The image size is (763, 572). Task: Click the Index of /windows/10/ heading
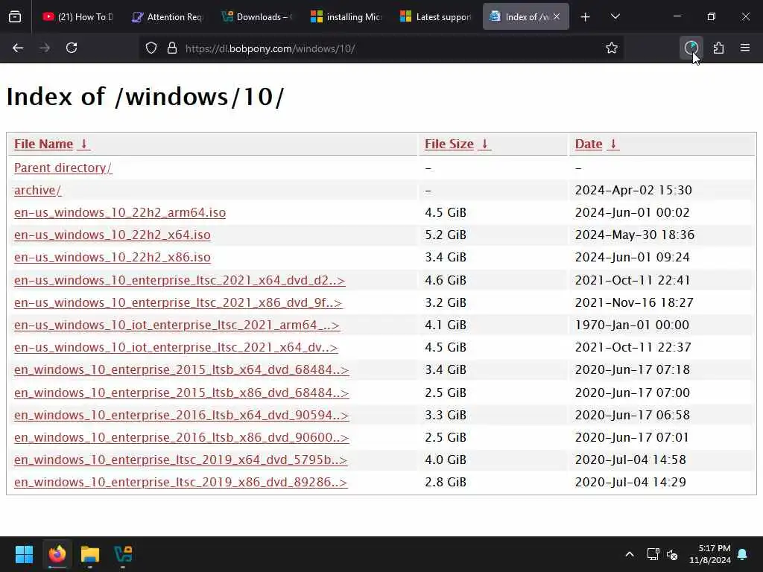point(145,96)
